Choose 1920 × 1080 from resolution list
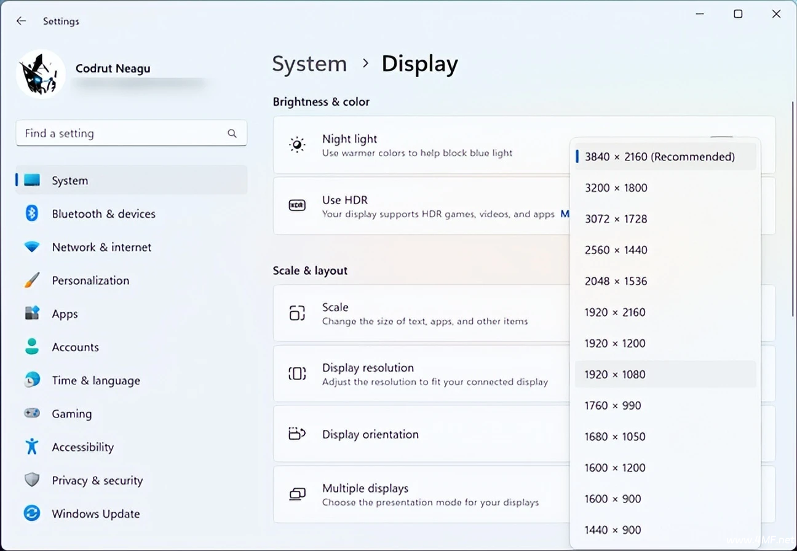Viewport: 797px width, 551px height. click(615, 375)
